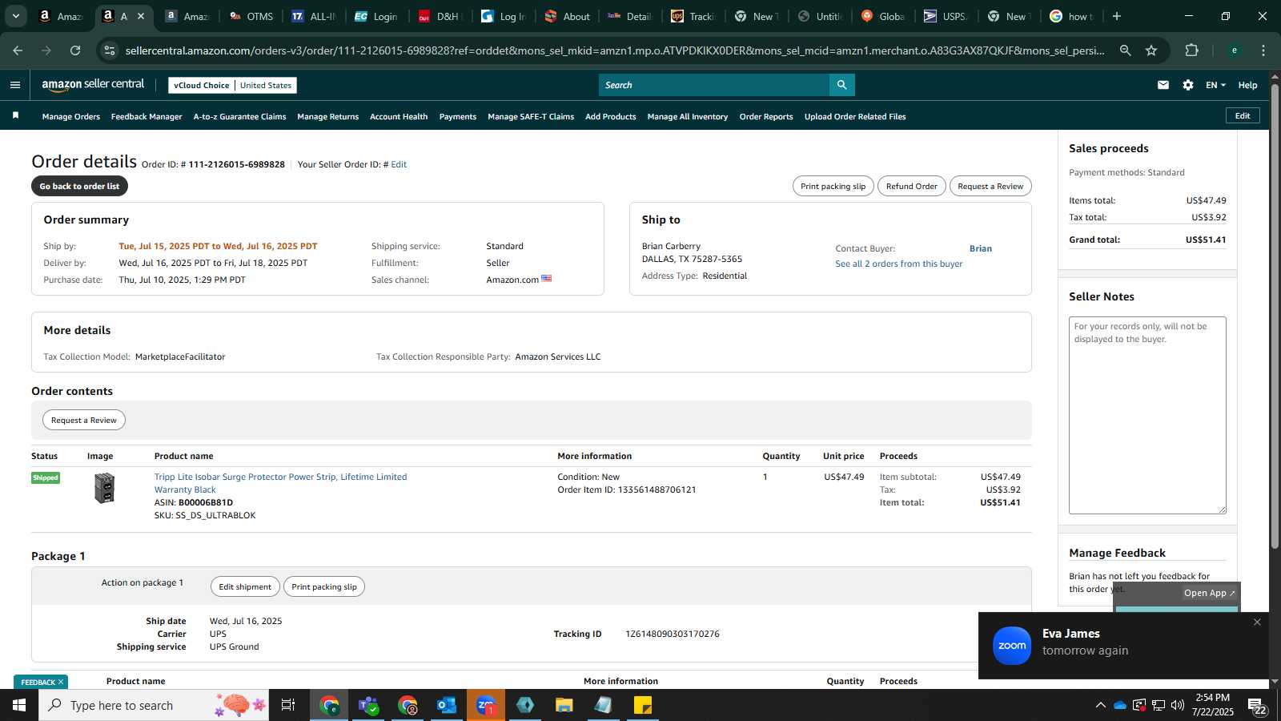This screenshot has height=721, width=1281.
Task: Switch to the OTMS browser tab
Action: pyautogui.click(x=251, y=16)
